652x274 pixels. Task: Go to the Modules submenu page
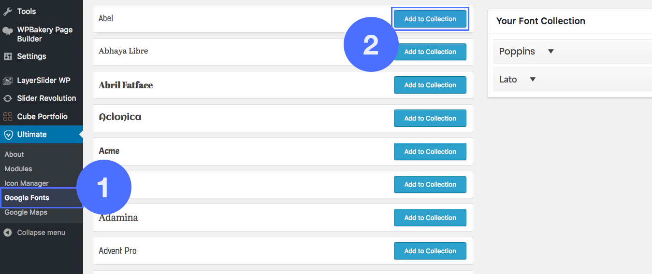point(18,169)
